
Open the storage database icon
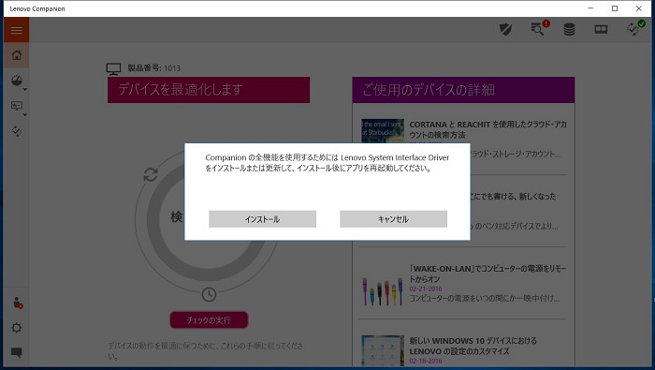click(x=569, y=29)
